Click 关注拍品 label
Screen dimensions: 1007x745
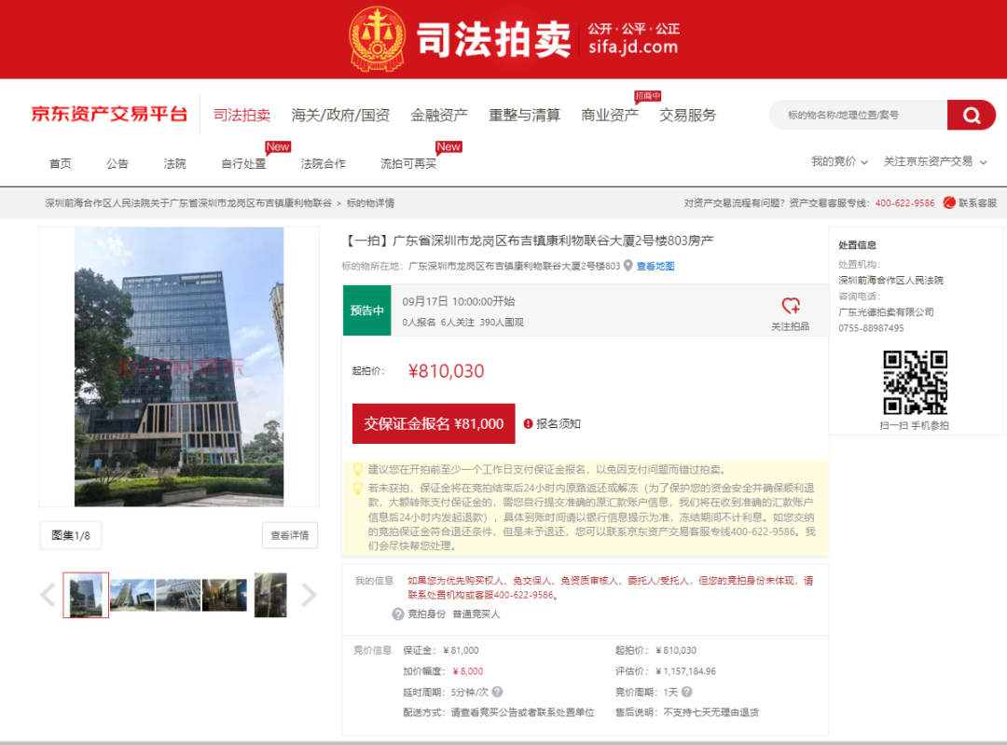[x=791, y=326]
